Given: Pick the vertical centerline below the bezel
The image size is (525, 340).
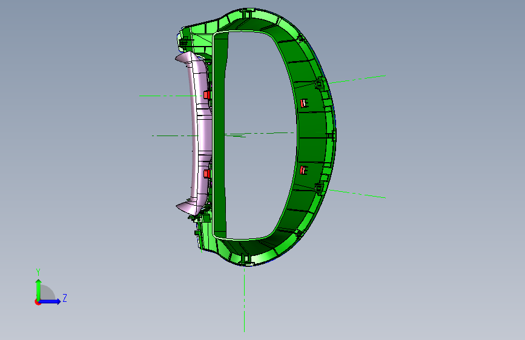Looking at the screenshot, I should click(245, 299).
